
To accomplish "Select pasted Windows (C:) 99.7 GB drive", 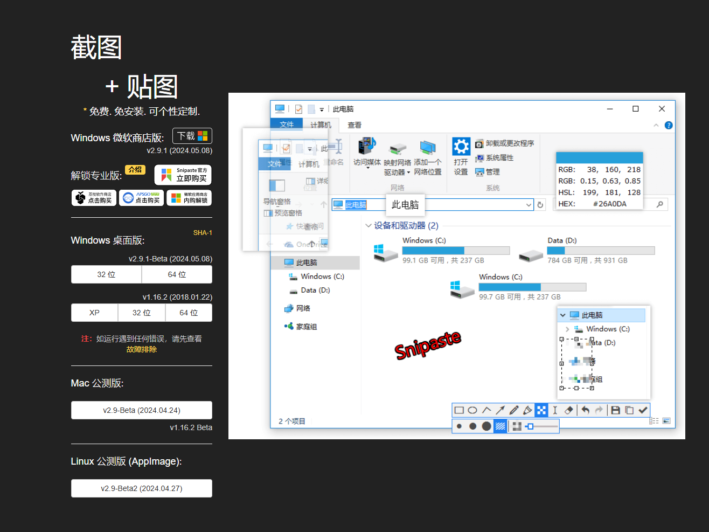I will point(518,287).
